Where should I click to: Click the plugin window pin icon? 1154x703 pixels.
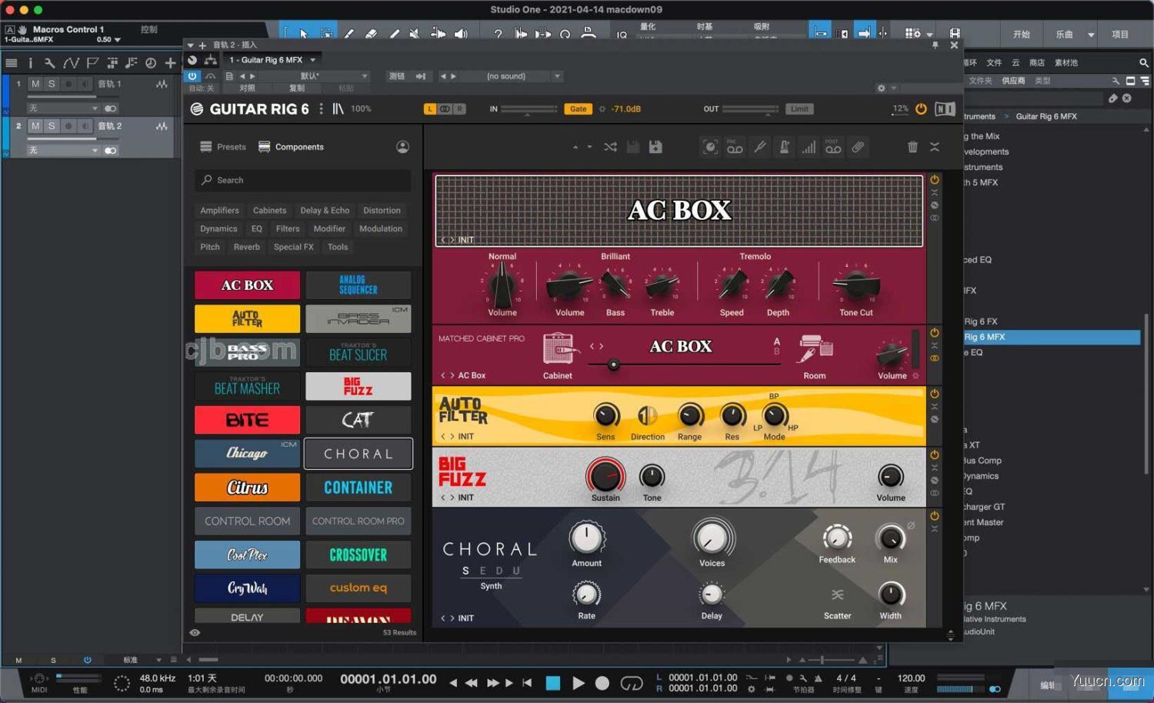(935, 45)
